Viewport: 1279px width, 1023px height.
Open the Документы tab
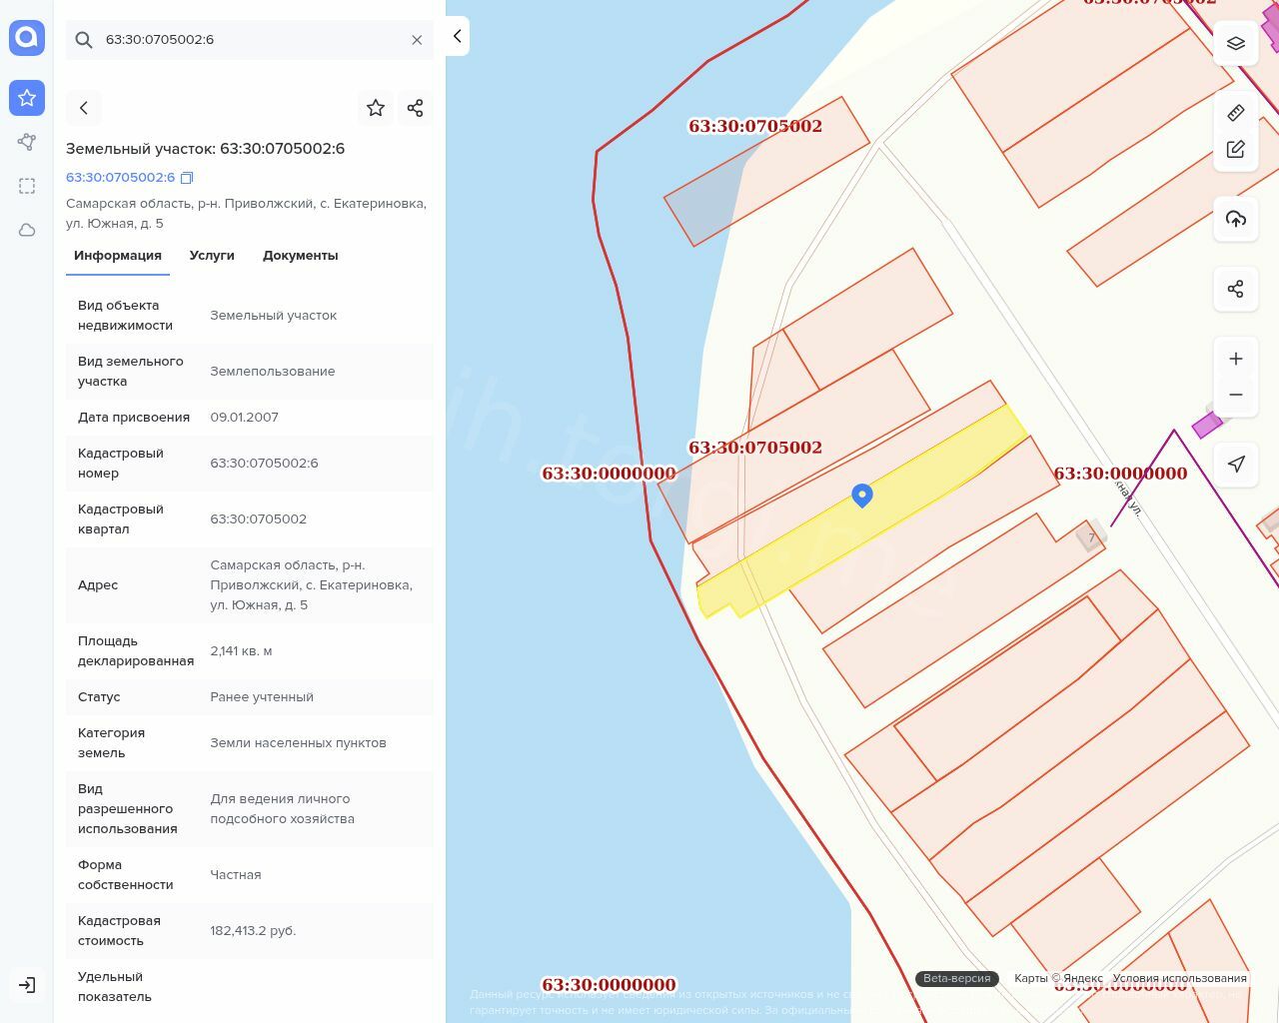[x=300, y=256]
